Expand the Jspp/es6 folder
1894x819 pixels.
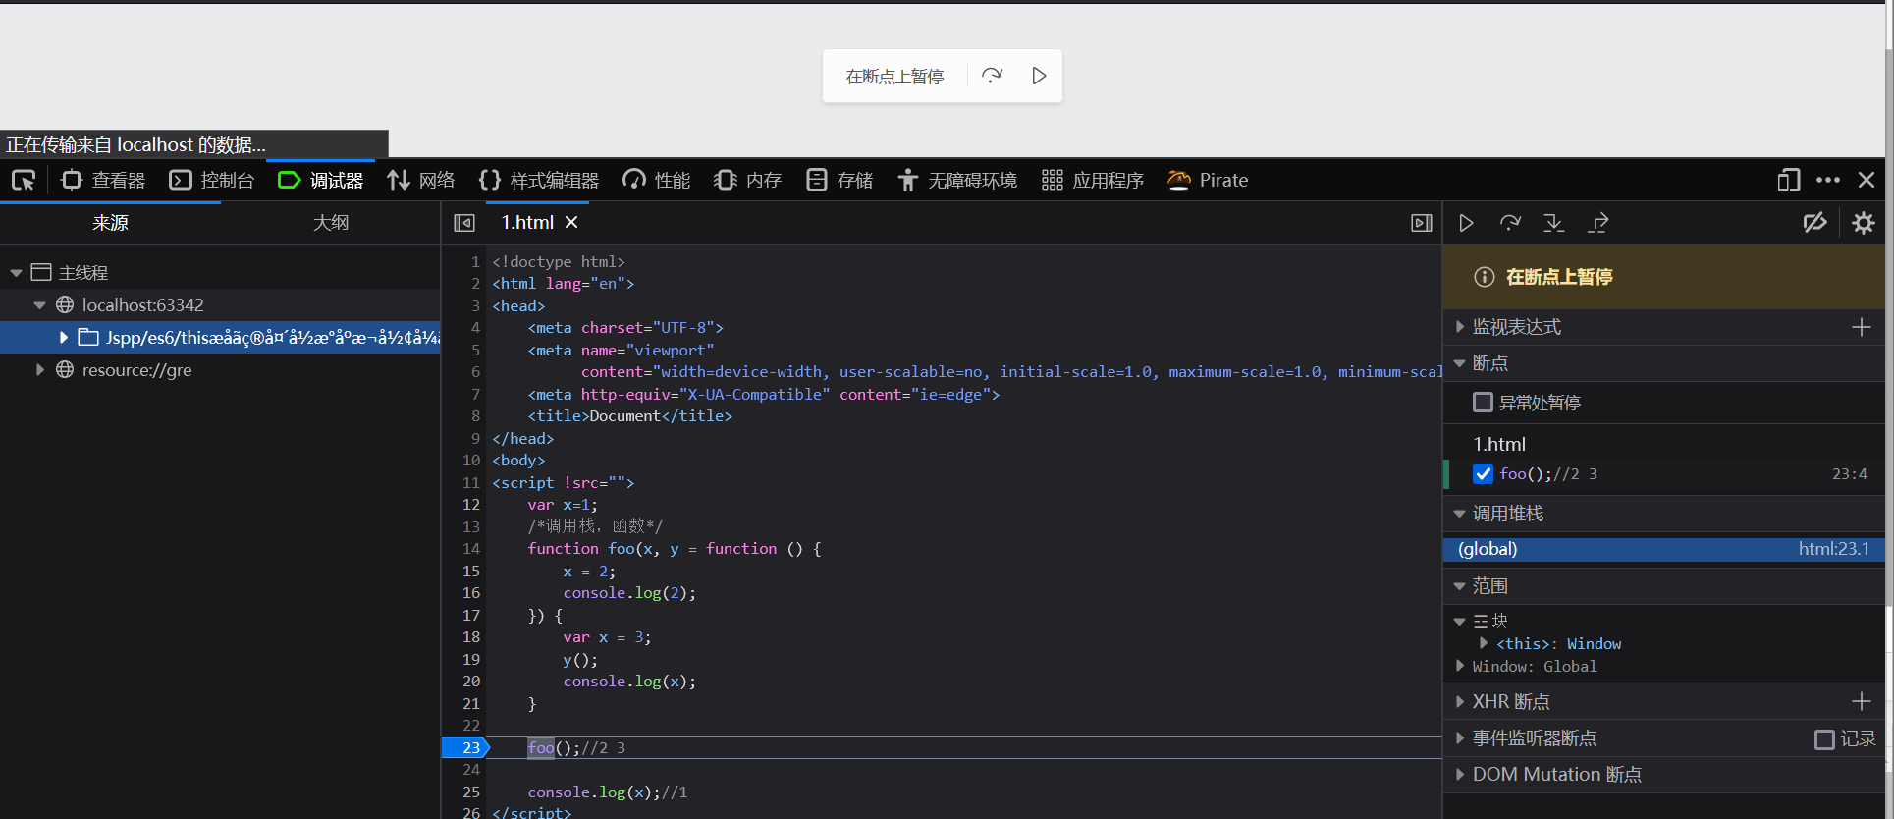(x=63, y=338)
